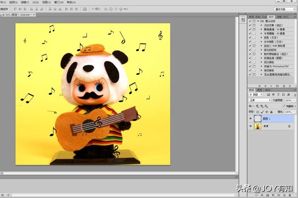Toggle checkmark for 四分颜色 action
The image size is (298, 198).
250,62
